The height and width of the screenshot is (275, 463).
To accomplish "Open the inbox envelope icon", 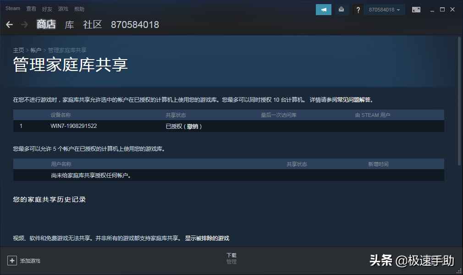I will click(341, 10).
